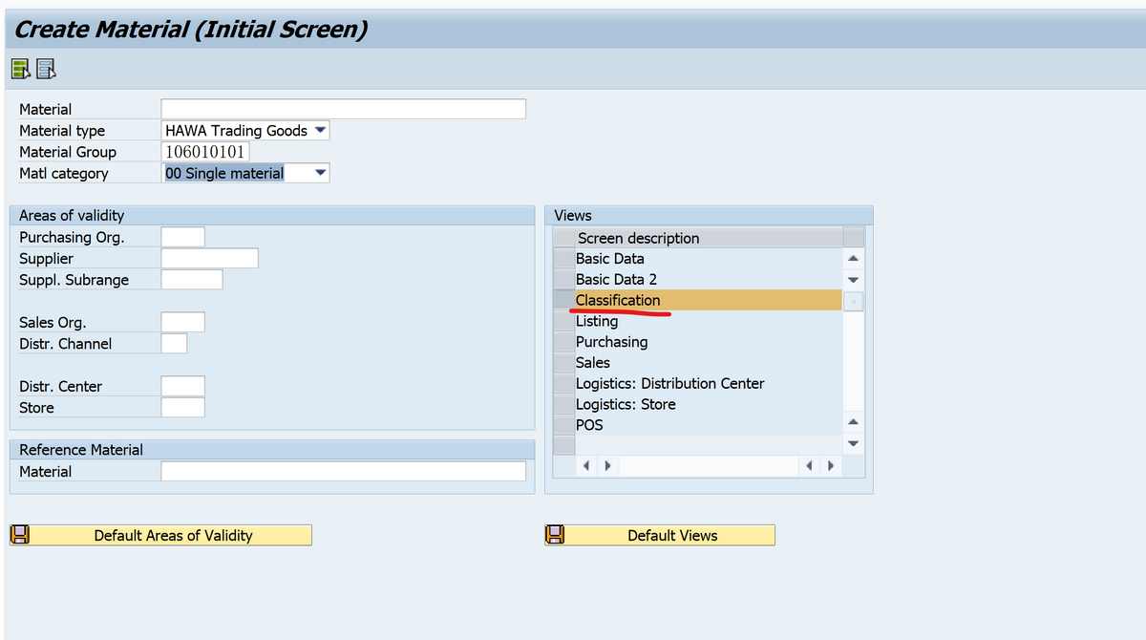Screen dimensions: 1146x640
Task: Click the save icon on Default Views button
Action: (554, 535)
